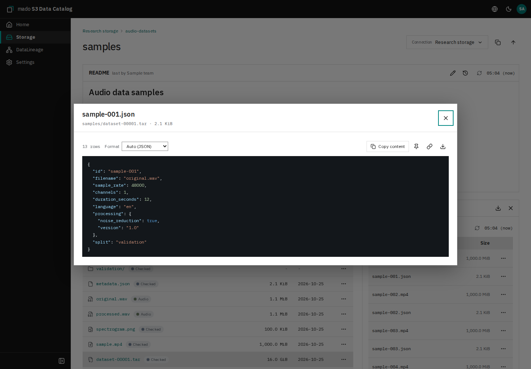
Task: Open processed.wav audio file
Action: click(x=113, y=314)
